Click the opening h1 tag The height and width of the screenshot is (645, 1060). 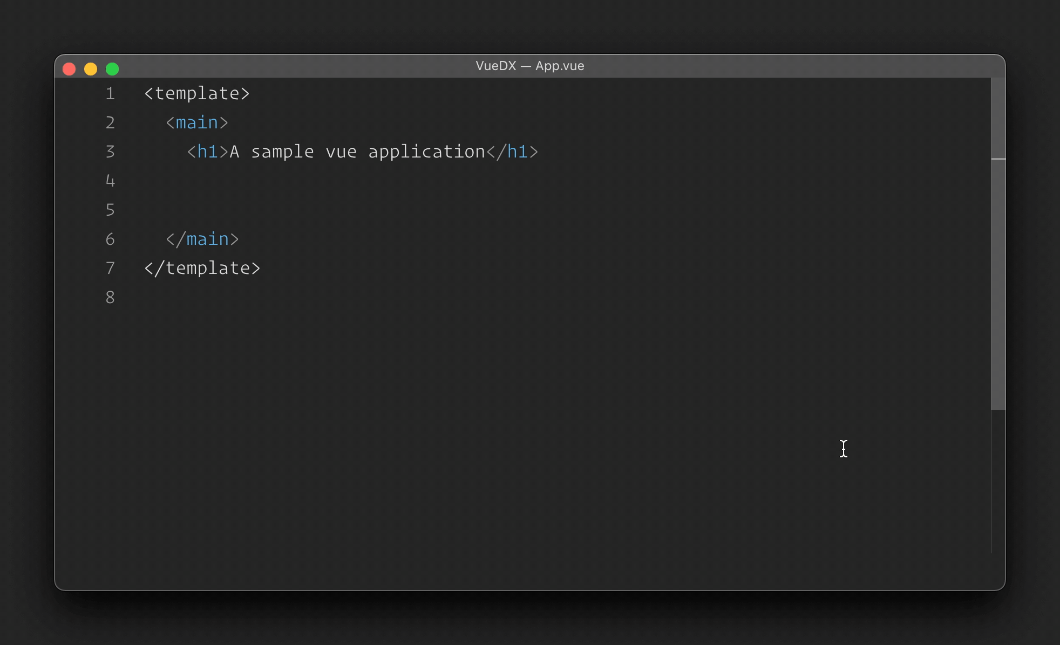pos(207,152)
